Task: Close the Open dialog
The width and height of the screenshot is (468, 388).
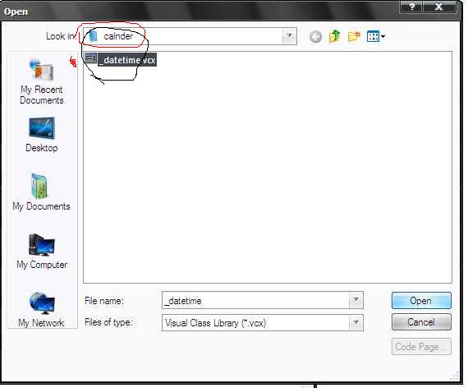Action: tap(439, 7)
